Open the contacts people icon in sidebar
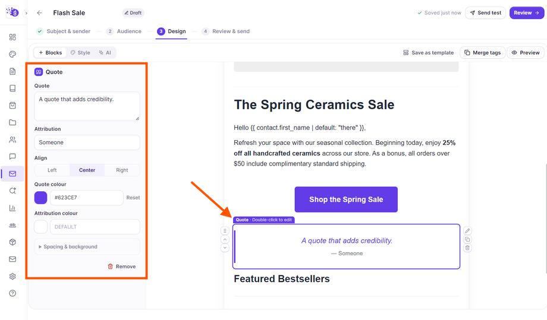547x320 pixels. point(12,140)
